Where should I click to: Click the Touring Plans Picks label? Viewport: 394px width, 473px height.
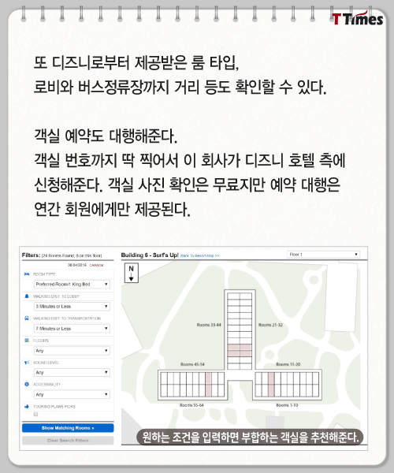click(x=54, y=406)
